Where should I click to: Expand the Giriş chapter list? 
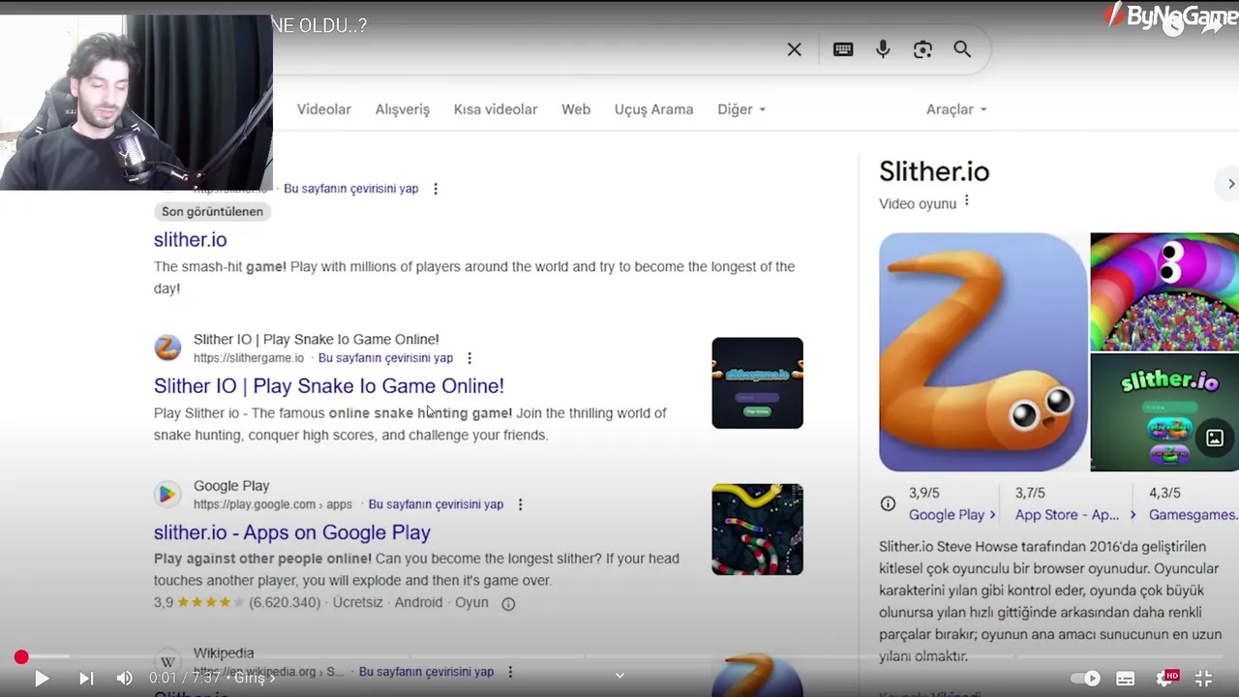click(255, 679)
